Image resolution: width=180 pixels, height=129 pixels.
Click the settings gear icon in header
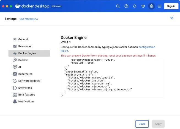[152, 6]
